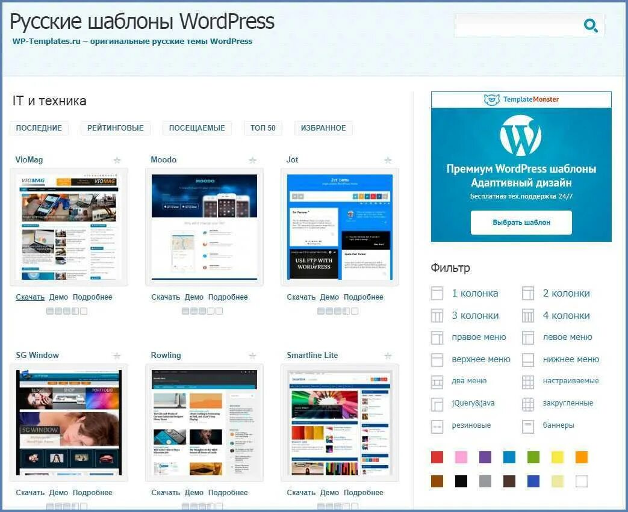Star the Rowling template

tap(252, 356)
